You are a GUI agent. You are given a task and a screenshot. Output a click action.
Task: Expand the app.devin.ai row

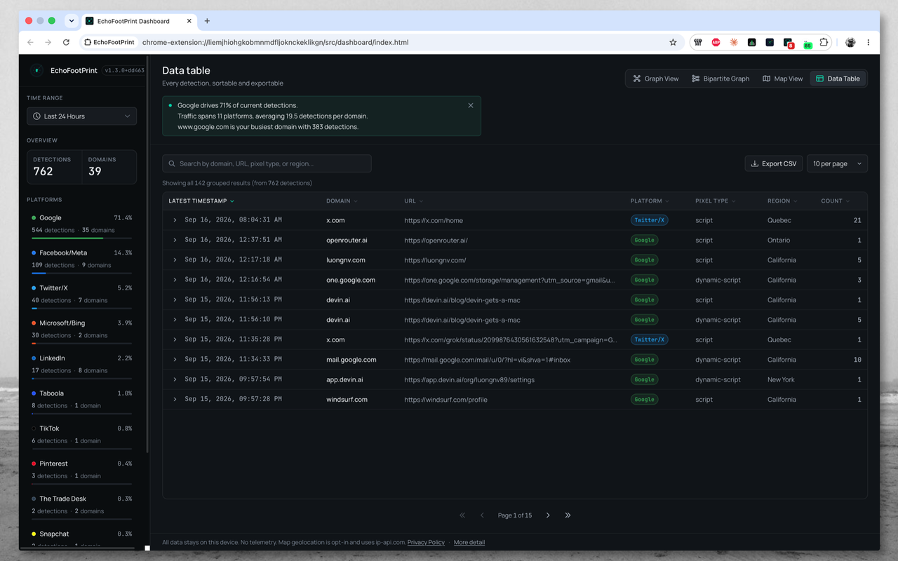click(x=175, y=379)
